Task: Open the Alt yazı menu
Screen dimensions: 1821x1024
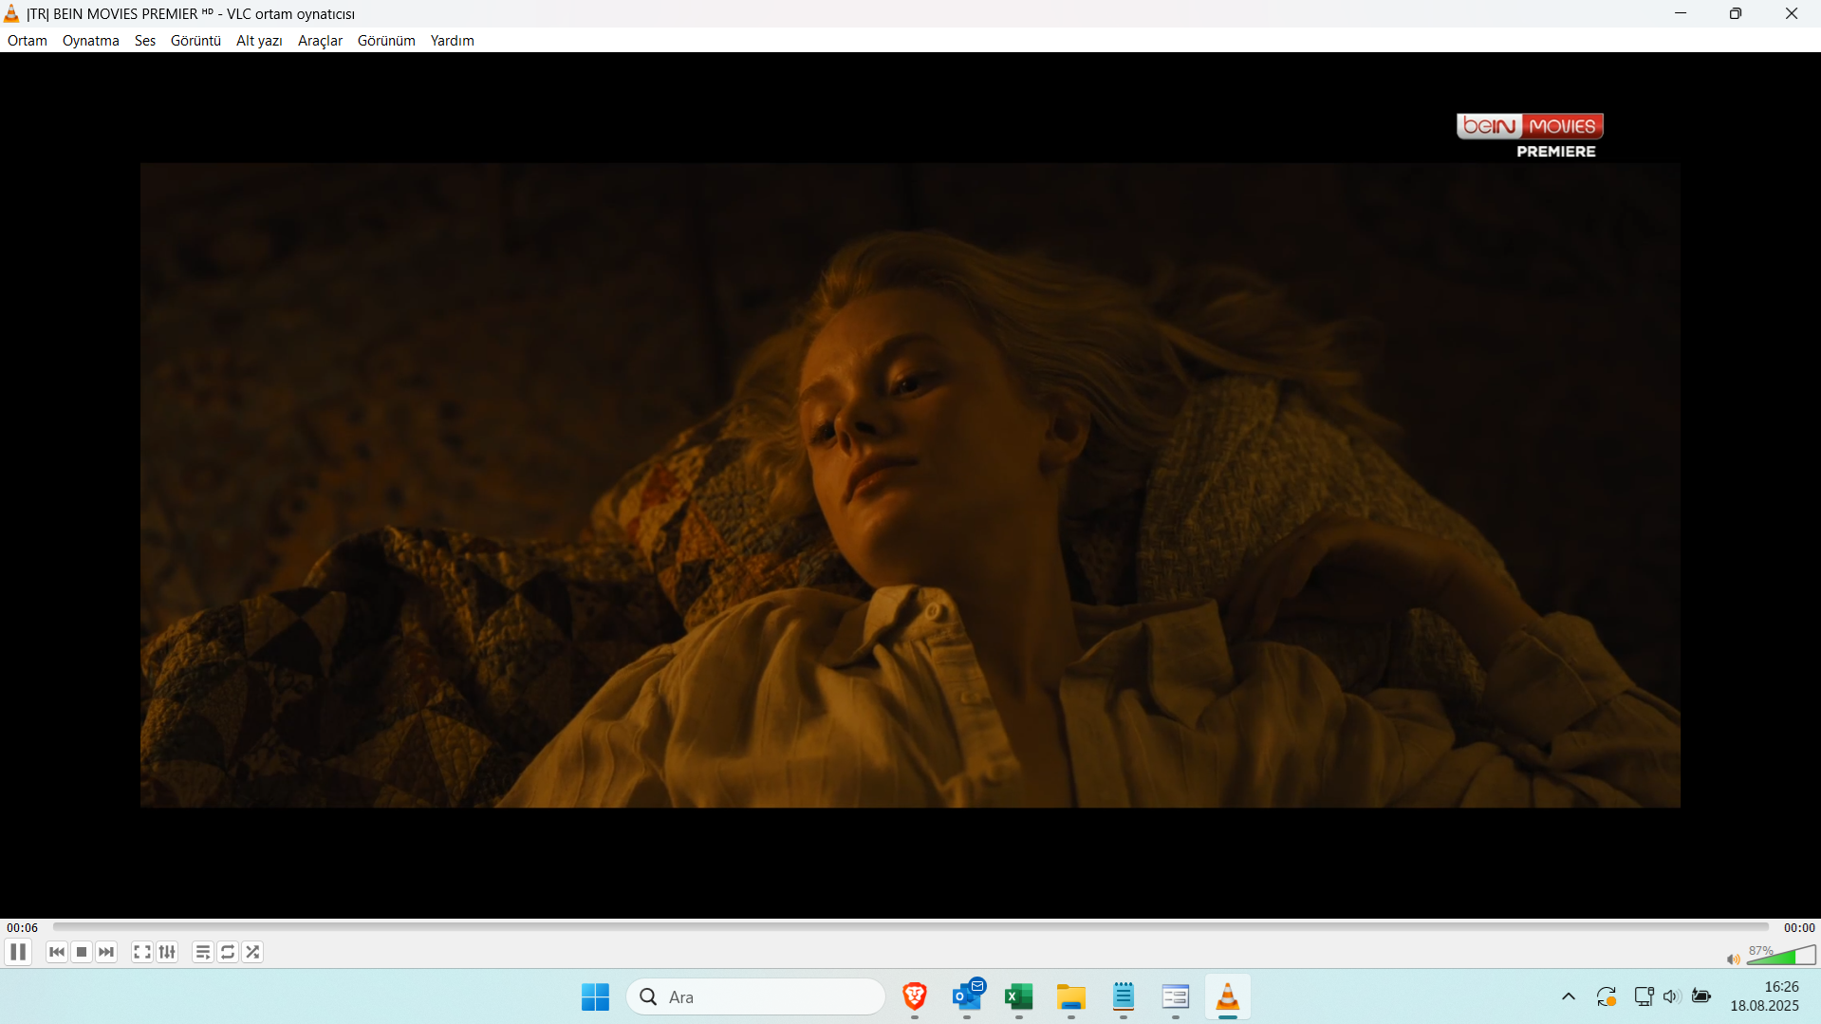Action: [259, 41]
